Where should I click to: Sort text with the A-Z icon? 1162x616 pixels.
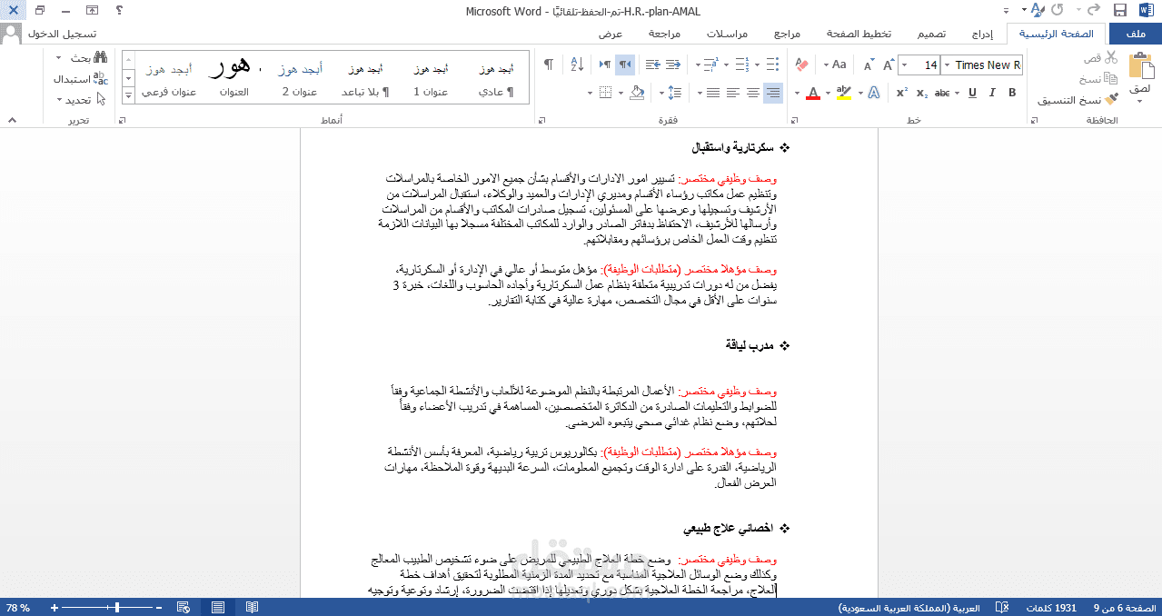577,65
